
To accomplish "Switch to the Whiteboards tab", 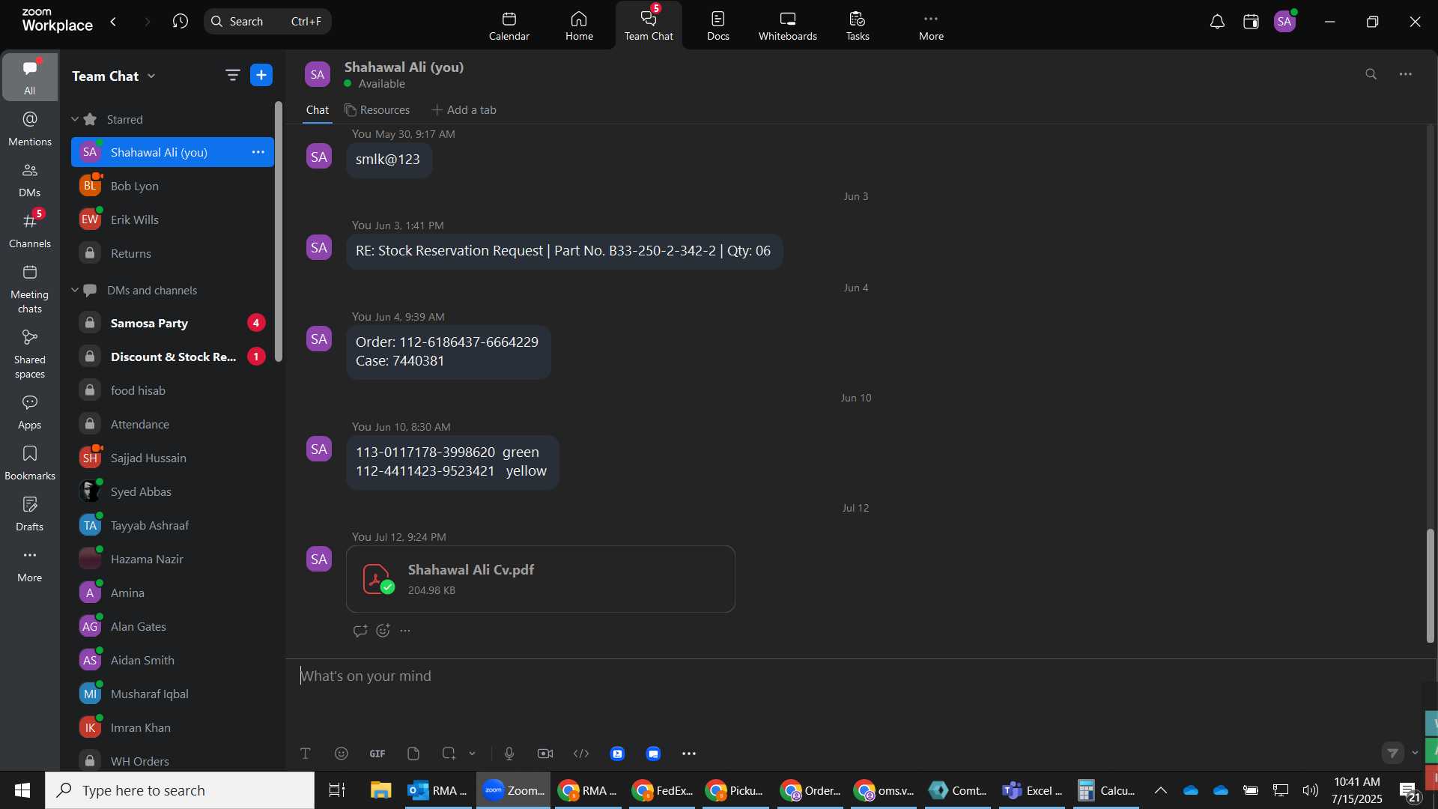I will (x=787, y=25).
